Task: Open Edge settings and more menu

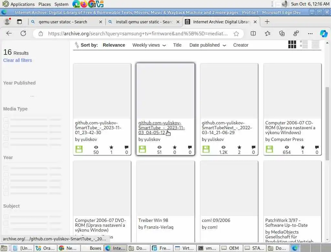Action: (310, 33)
